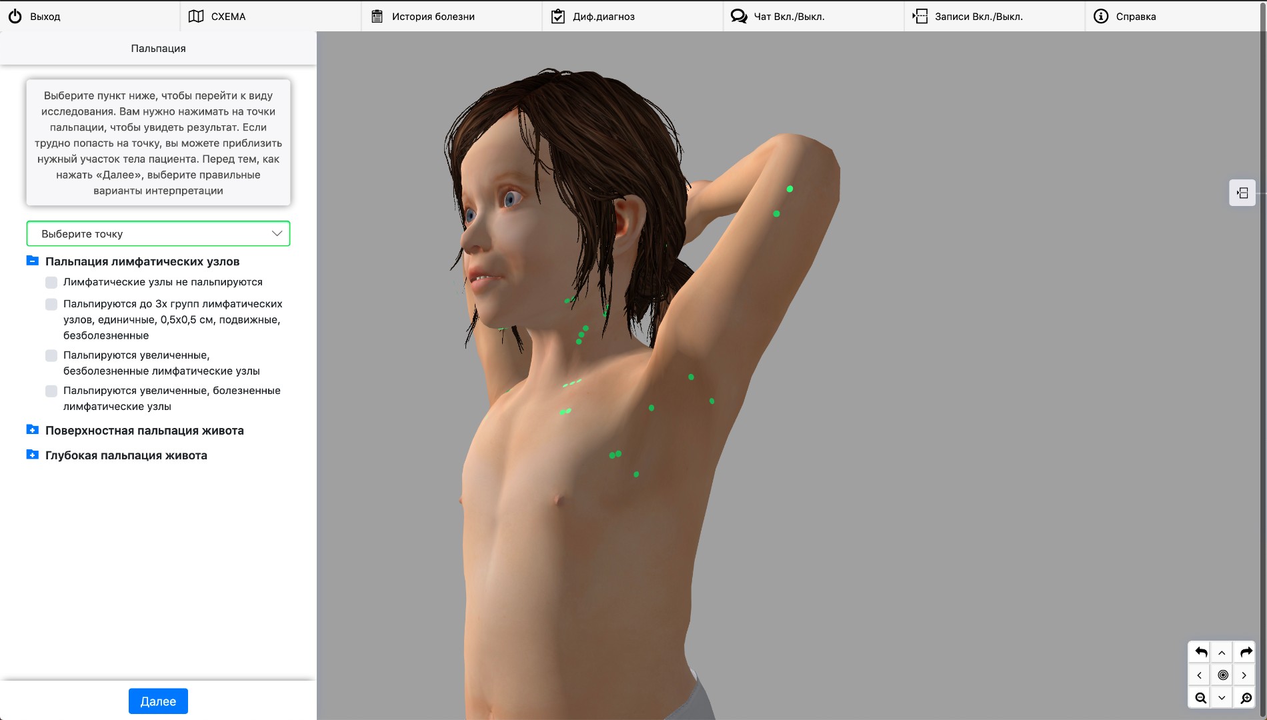Click 'Выход' to exit

(x=44, y=17)
